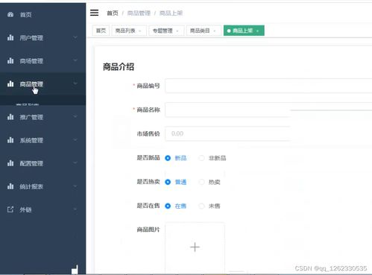Close the green 商品上架 tab with its x
Screen dimensions: 372x275
(258, 31)
